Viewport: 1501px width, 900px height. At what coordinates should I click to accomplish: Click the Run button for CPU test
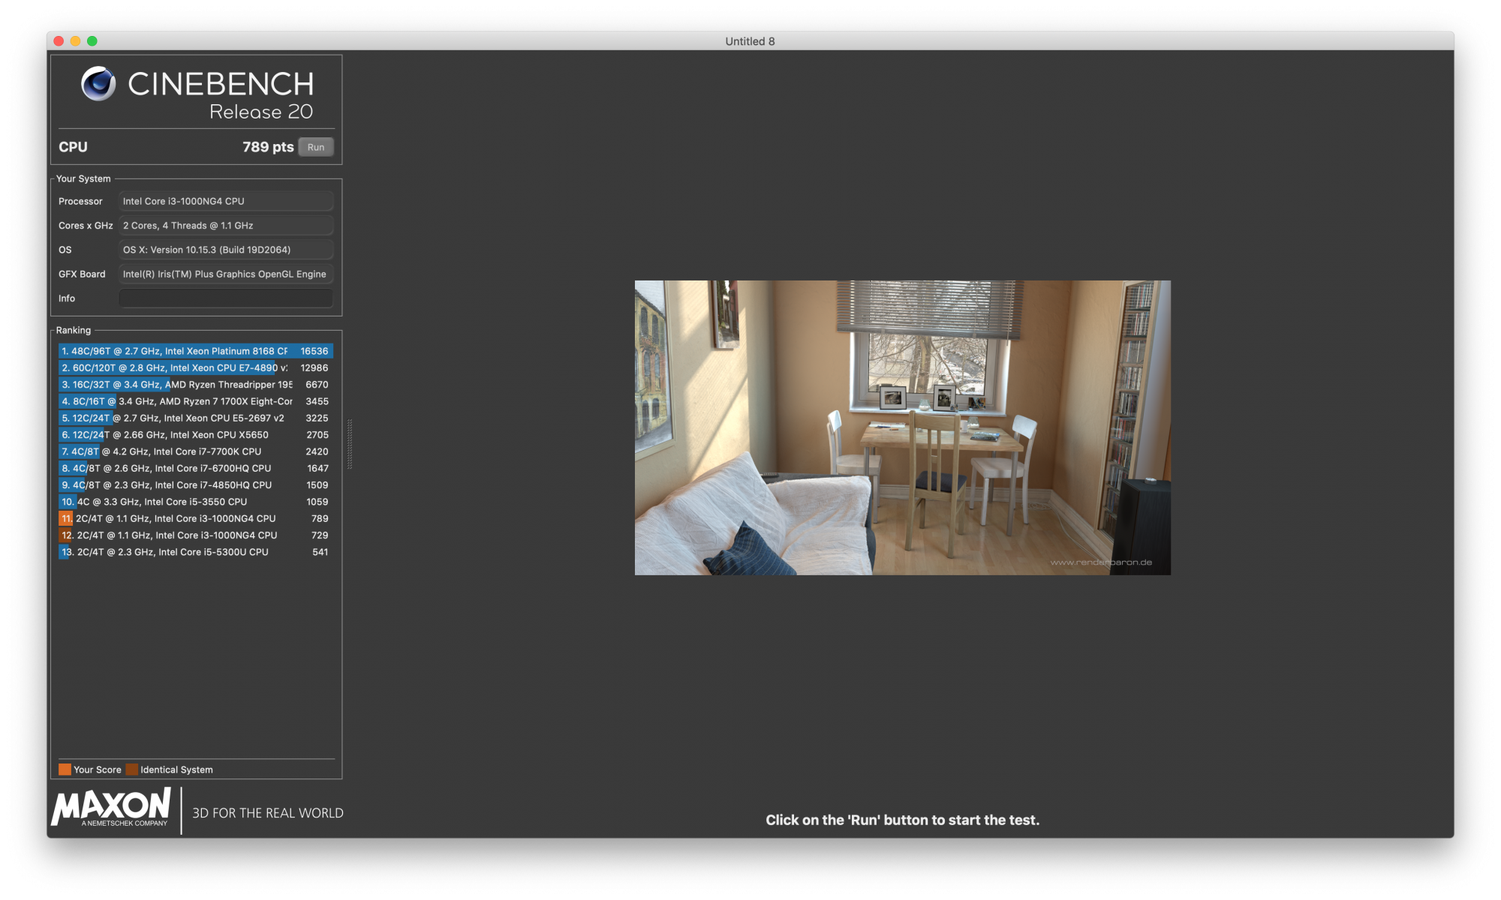pos(316,147)
